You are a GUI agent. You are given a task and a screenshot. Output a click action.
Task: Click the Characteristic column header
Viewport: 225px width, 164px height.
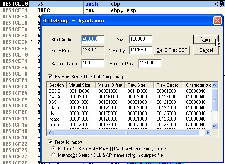click(197, 85)
